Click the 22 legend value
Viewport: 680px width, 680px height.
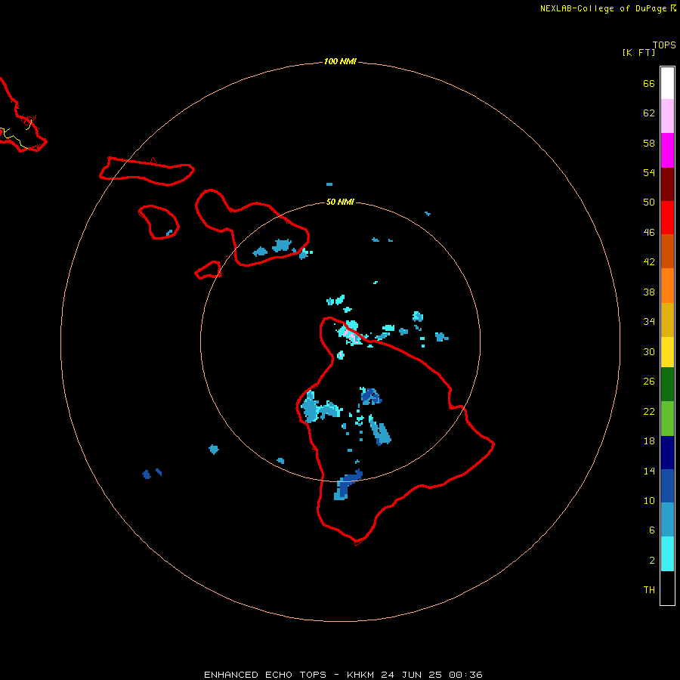(649, 411)
